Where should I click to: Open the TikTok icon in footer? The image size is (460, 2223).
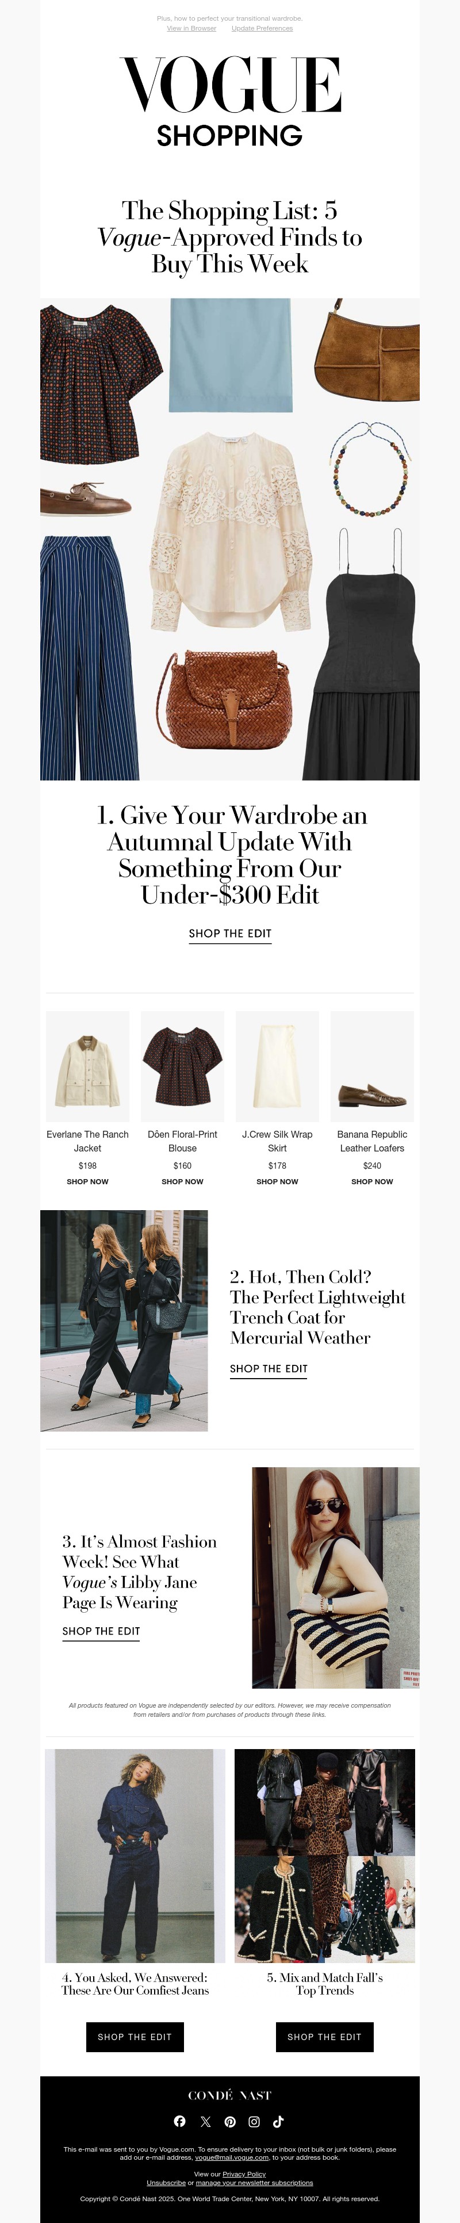click(279, 2122)
